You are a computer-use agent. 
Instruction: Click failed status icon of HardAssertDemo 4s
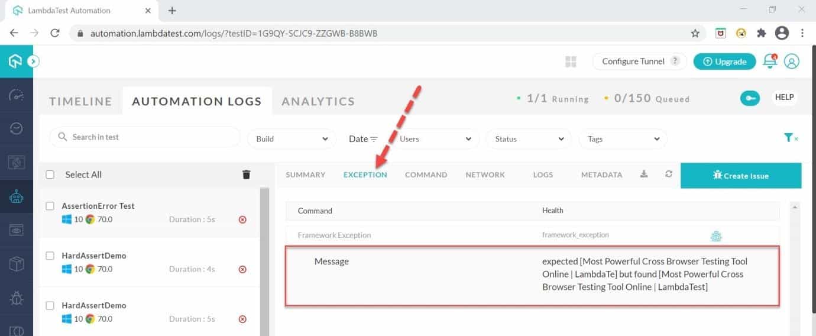pyautogui.click(x=242, y=269)
